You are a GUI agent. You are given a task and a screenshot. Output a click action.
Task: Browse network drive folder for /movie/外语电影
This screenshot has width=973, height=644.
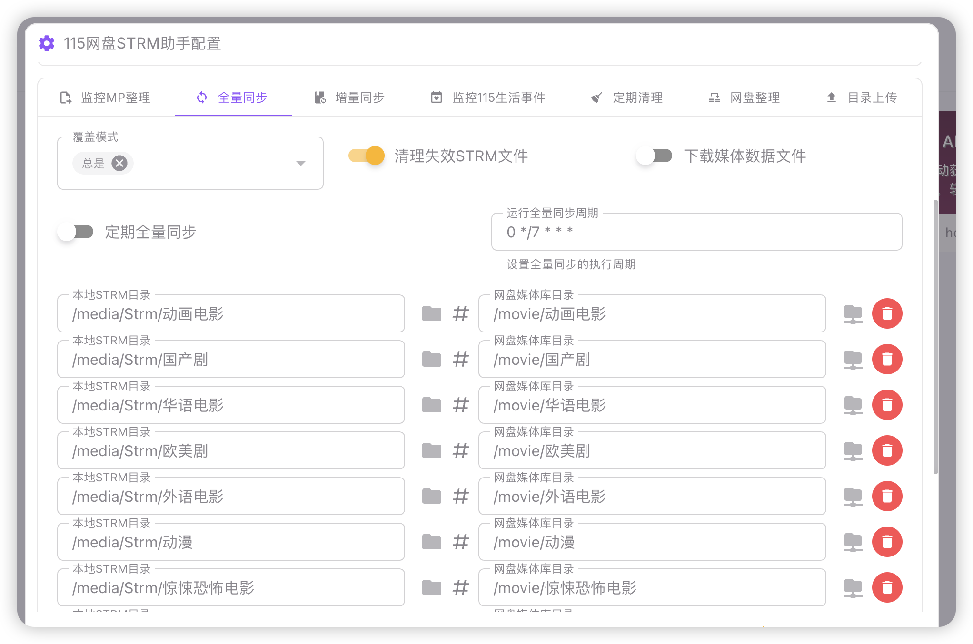tap(853, 497)
